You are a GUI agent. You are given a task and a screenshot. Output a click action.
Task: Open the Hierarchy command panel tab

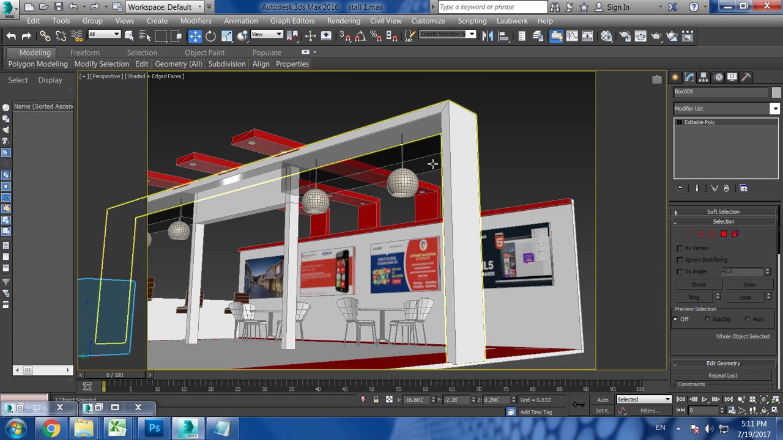pos(703,78)
